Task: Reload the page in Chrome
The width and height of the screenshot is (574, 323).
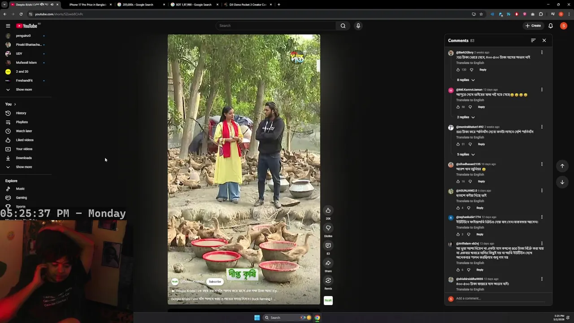Action: click(x=21, y=14)
